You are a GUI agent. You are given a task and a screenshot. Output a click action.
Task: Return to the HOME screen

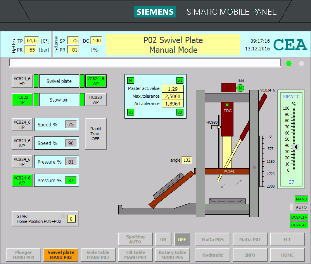(287, 255)
